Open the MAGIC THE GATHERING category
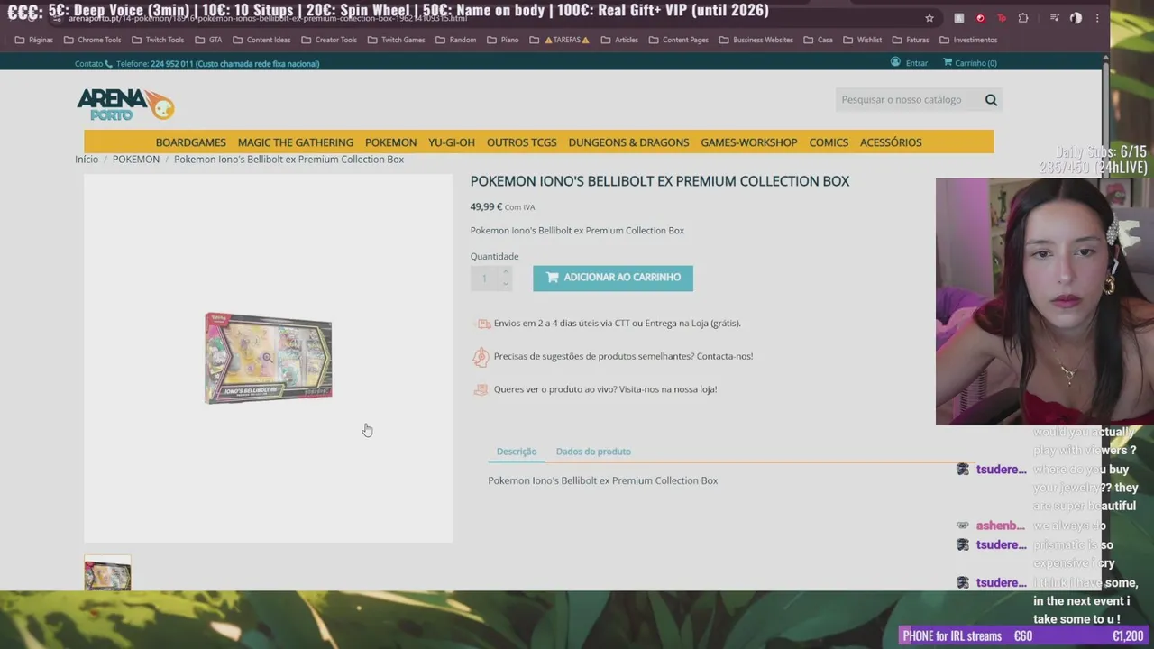Viewport: 1154px width, 649px height. [x=296, y=142]
